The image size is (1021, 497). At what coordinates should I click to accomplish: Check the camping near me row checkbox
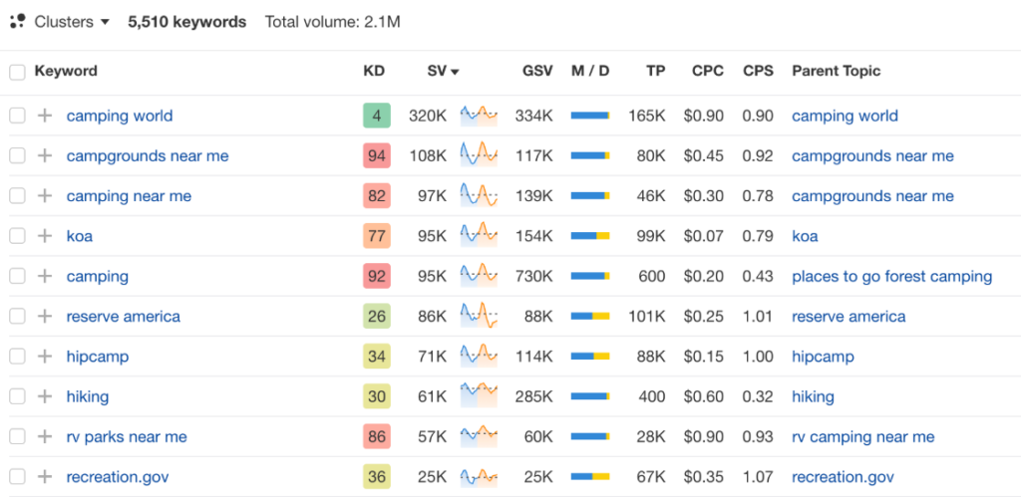(x=17, y=196)
